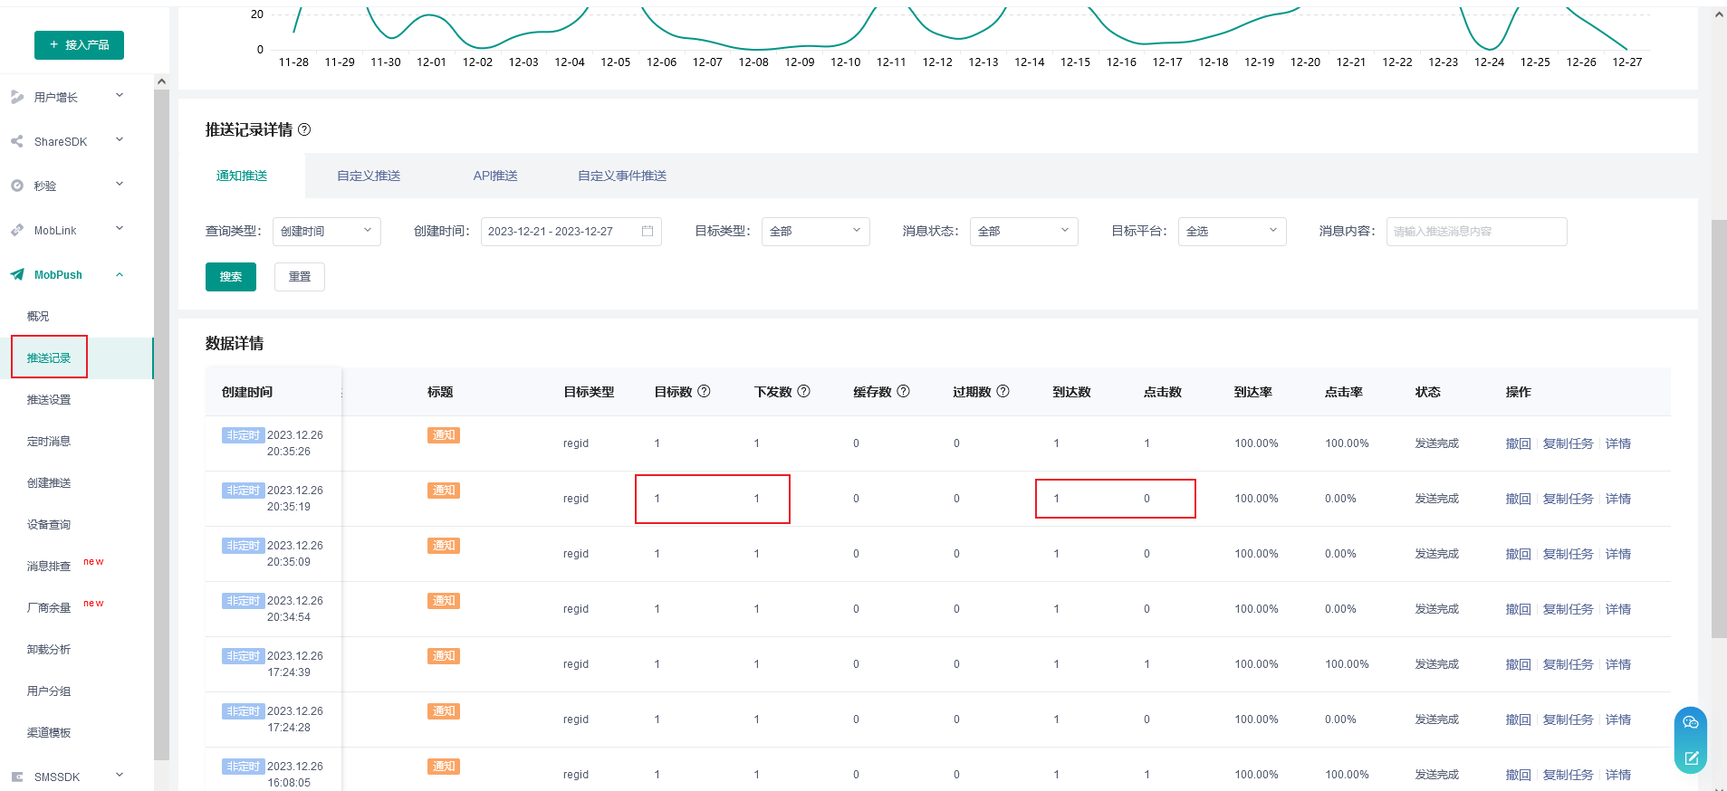Viewport: 1727px width, 791px height.
Task: Open 渠道模板 in sidebar
Action: pyautogui.click(x=49, y=732)
